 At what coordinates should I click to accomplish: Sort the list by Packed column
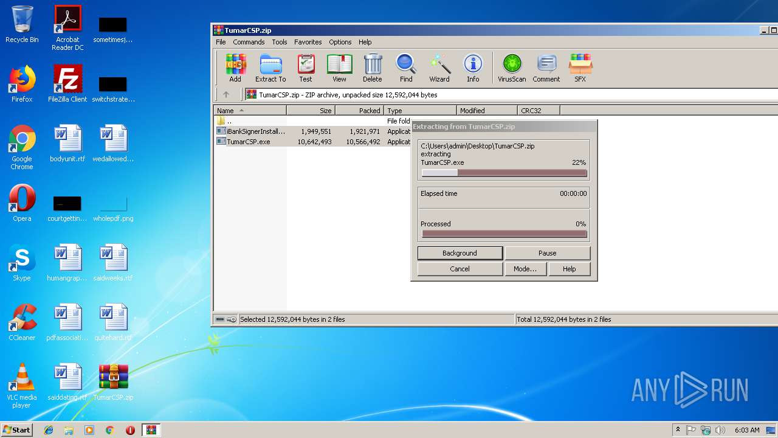point(359,111)
